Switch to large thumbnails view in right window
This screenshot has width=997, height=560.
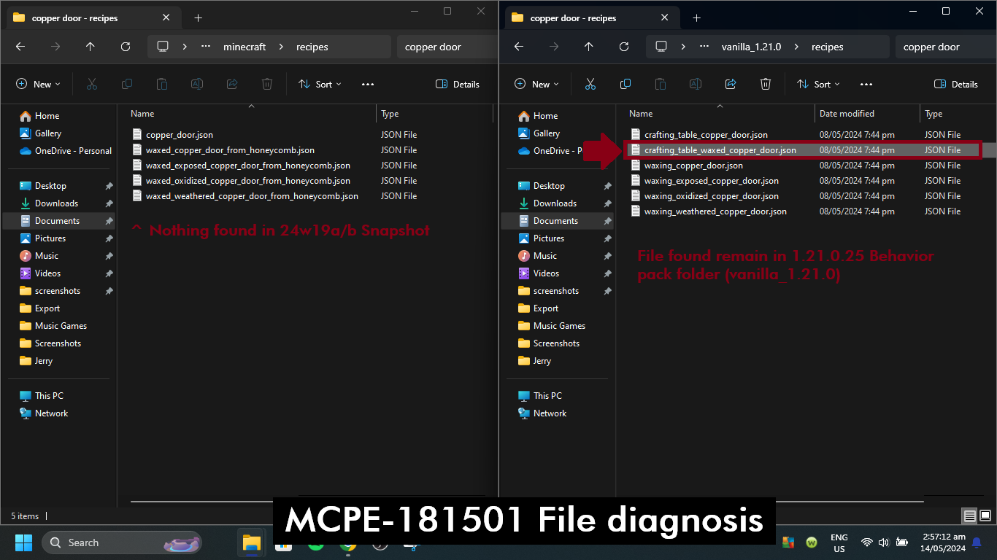coord(985,516)
